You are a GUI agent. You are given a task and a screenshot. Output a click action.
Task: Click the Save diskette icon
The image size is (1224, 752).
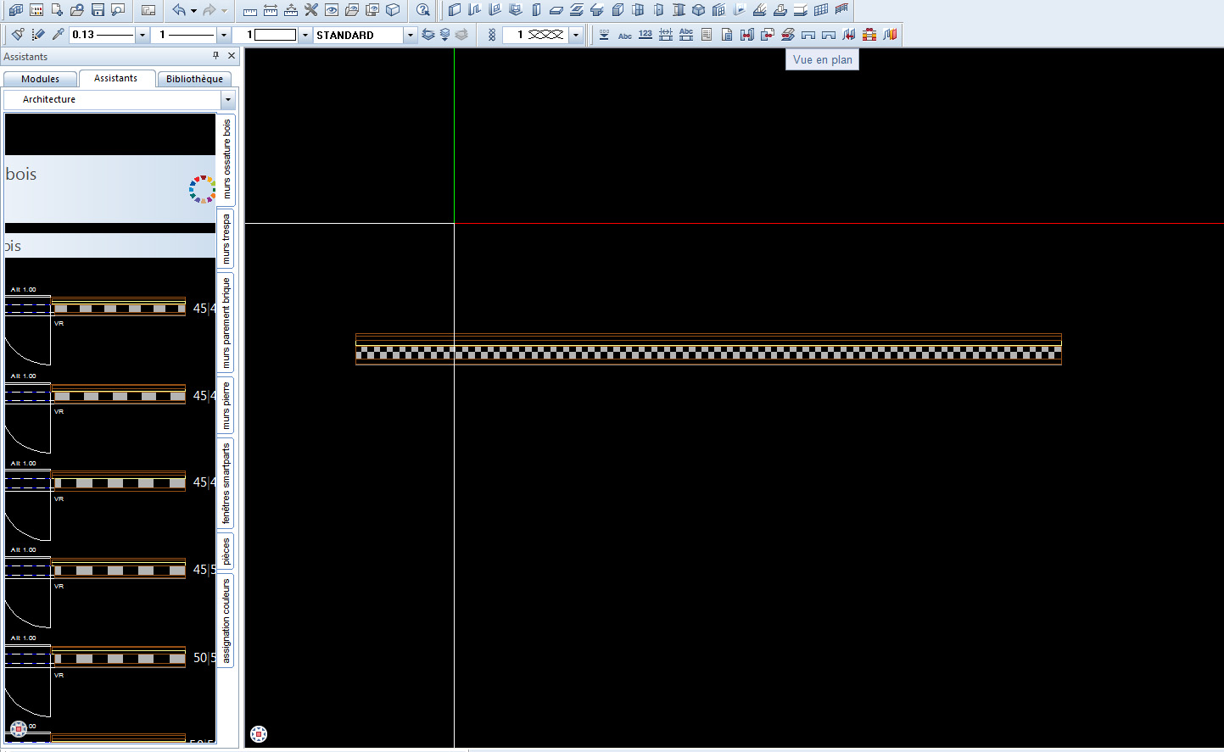tap(98, 10)
